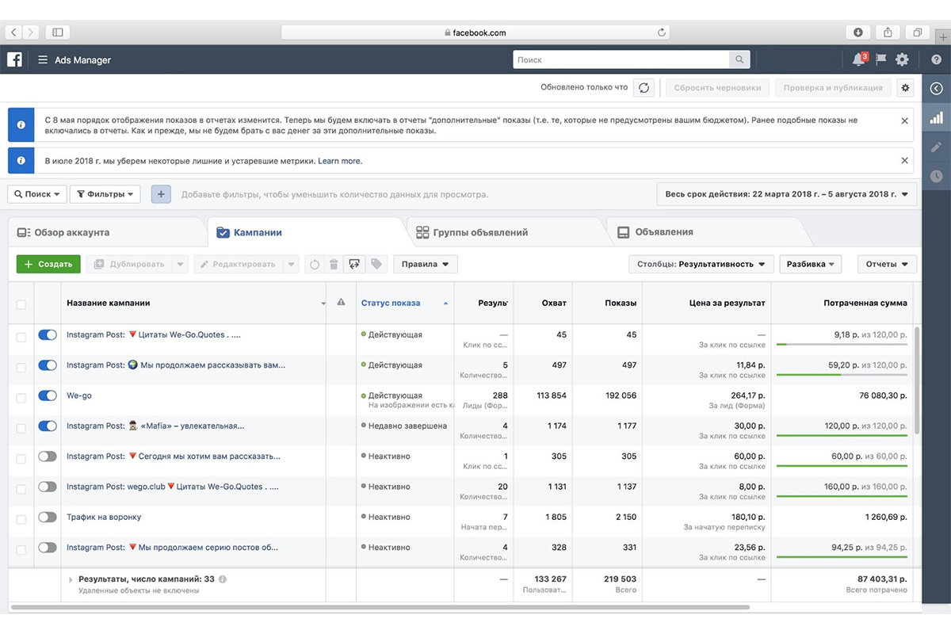Click the green Создать button
Screen dimensions: 951x634
click(x=48, y=264)
